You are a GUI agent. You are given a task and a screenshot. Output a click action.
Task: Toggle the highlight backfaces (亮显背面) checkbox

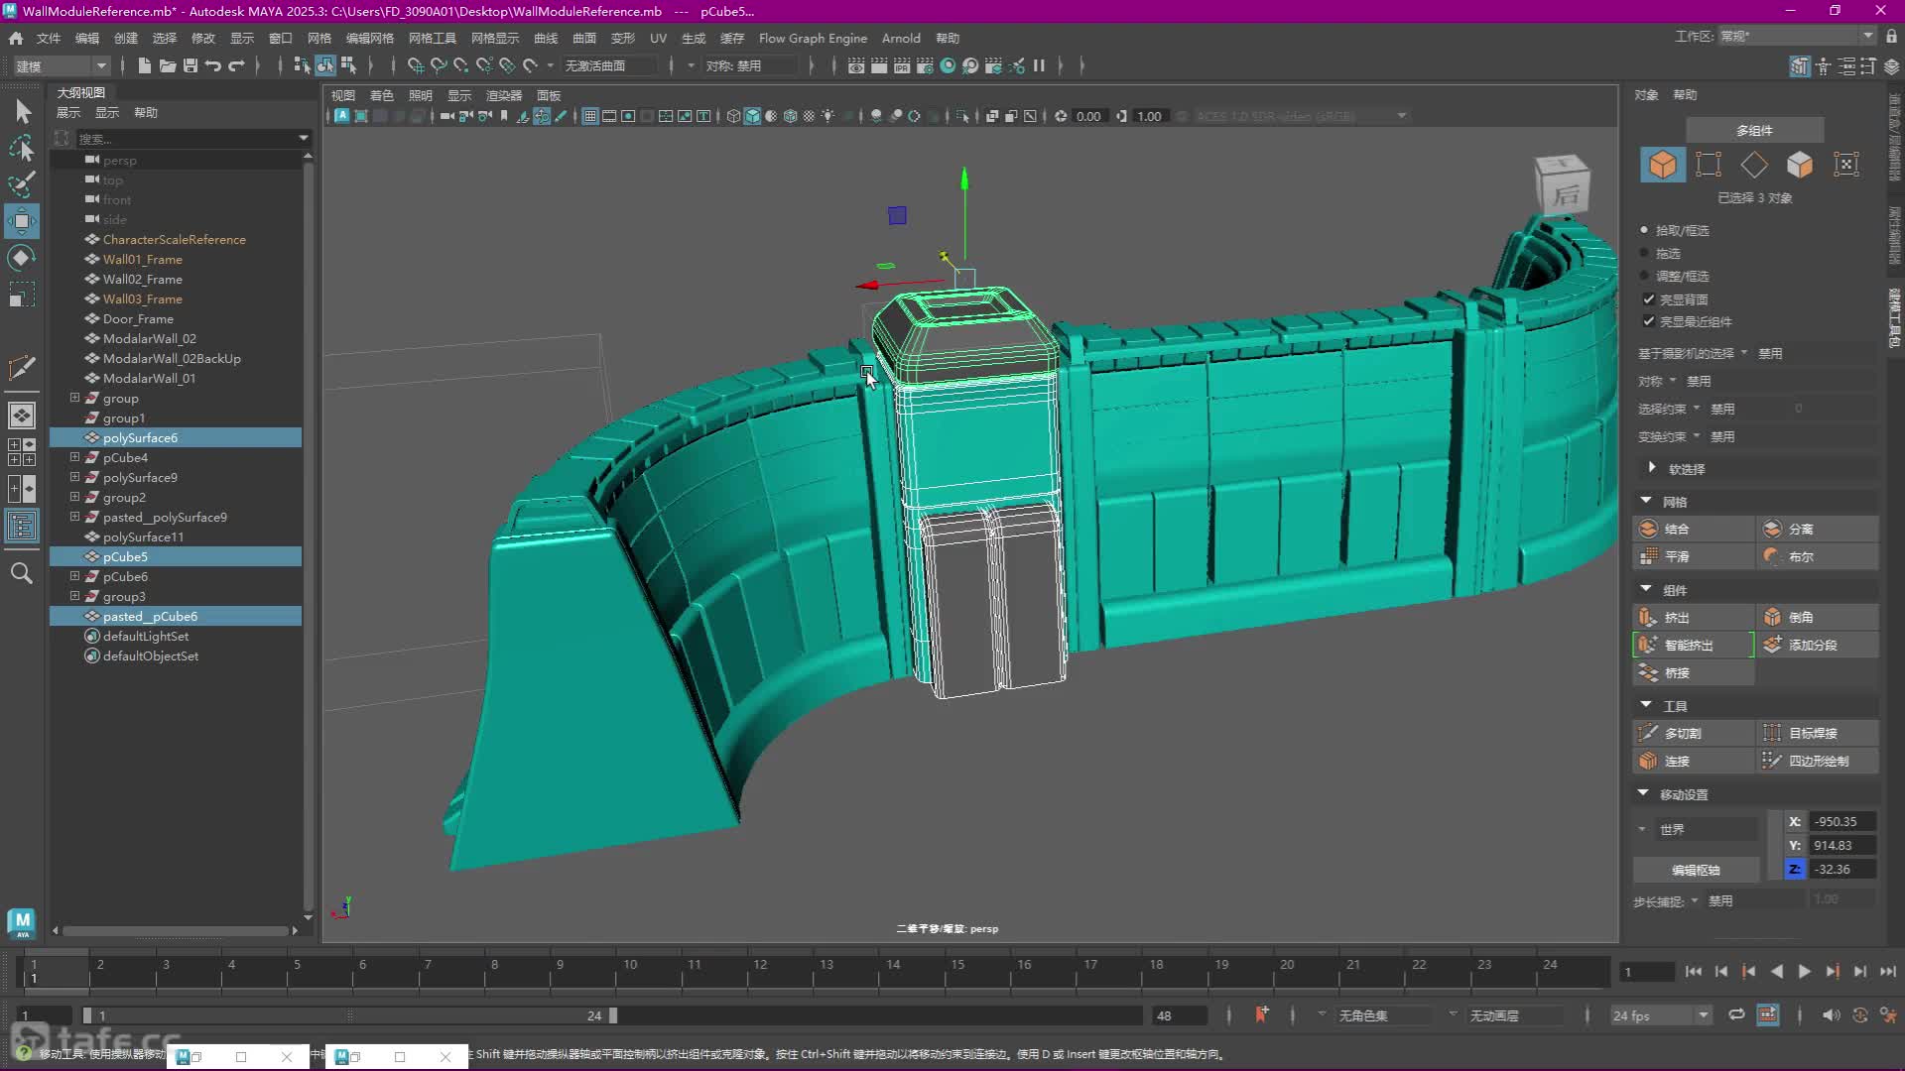1649,298
